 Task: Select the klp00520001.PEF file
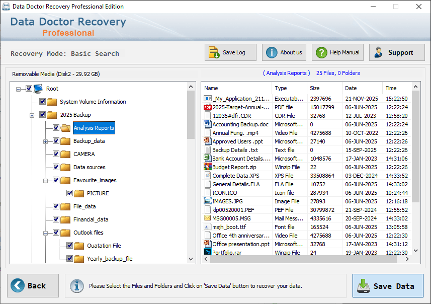(233, 210)
